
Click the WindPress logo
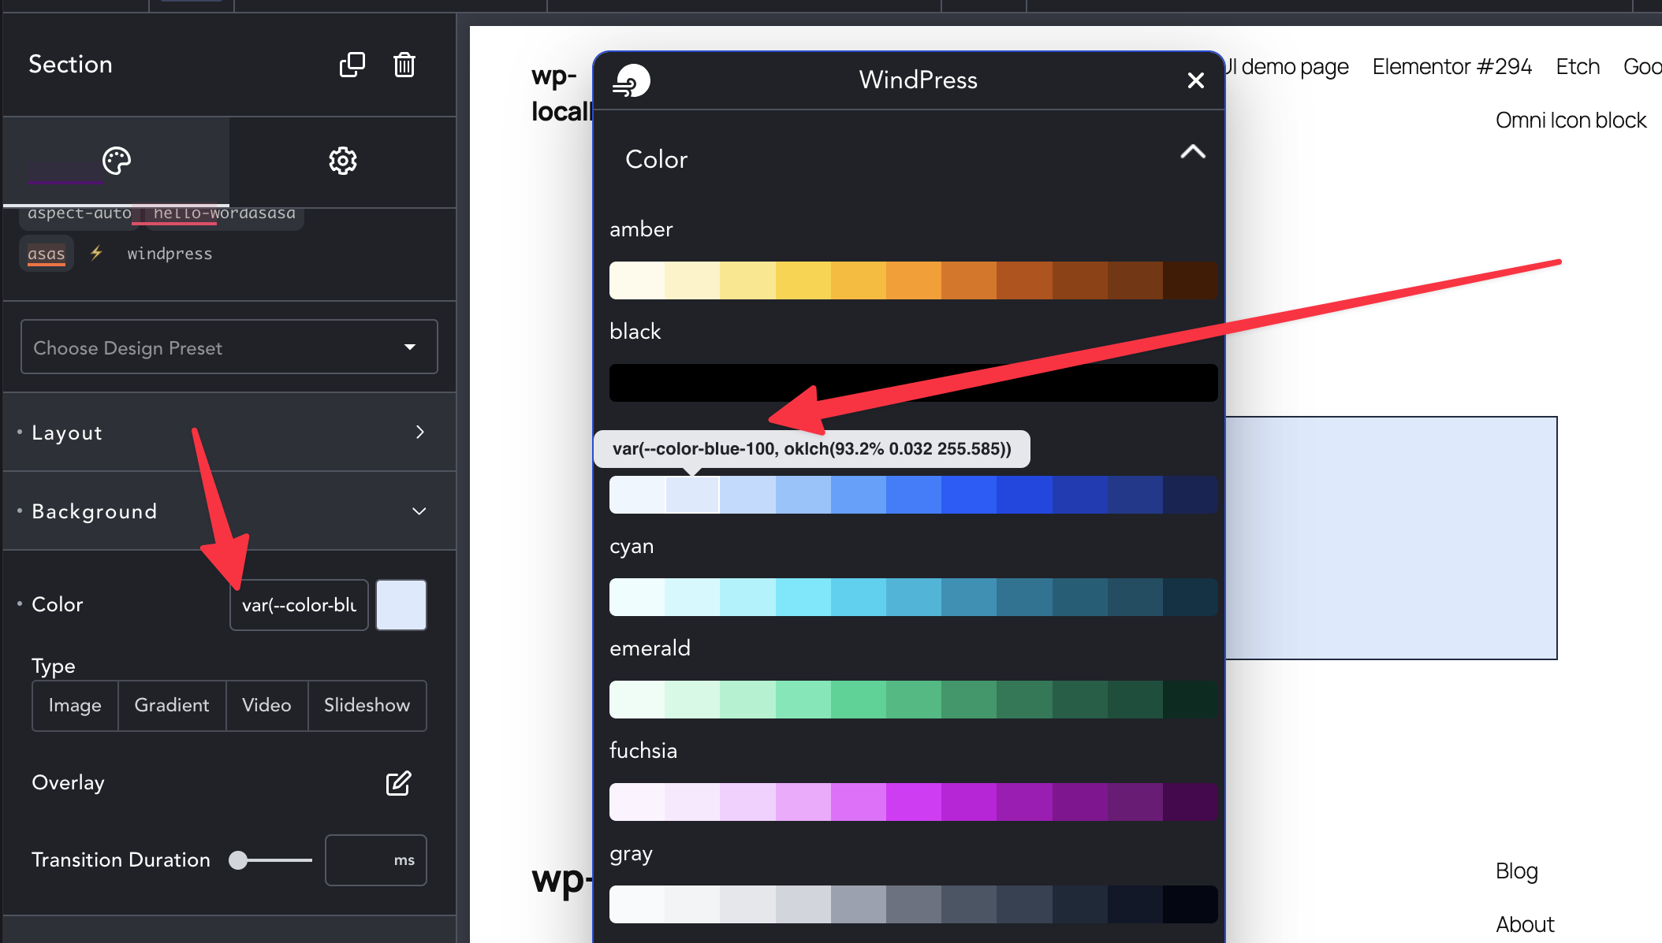(x=631, y=80)
